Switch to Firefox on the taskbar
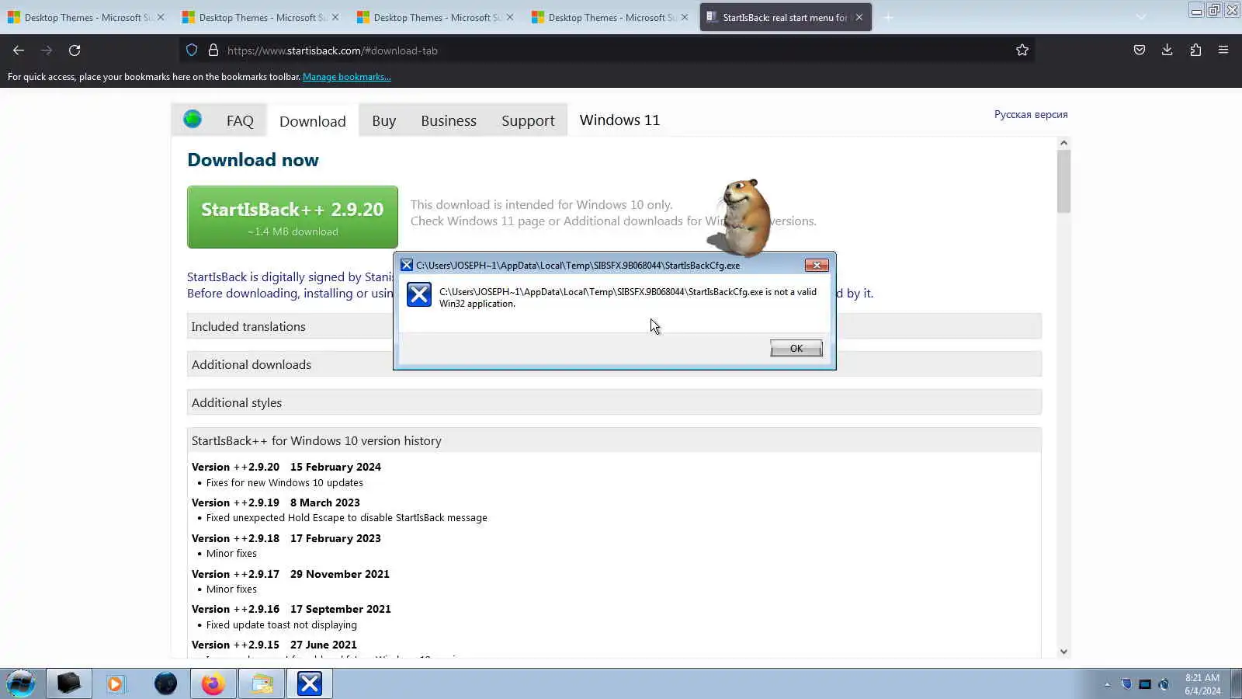The image size is (1242, 699). tap(213, 683)
